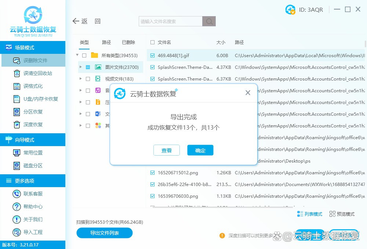The height and width of the screenshot is (249, 367).
Task: Open the 已删除 tab
Action: [x=128, y=42]
